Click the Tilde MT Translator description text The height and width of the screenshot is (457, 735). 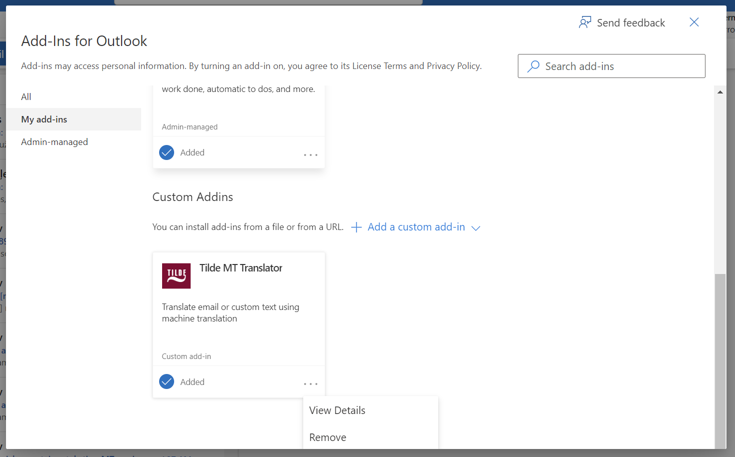tap(231, 312)
